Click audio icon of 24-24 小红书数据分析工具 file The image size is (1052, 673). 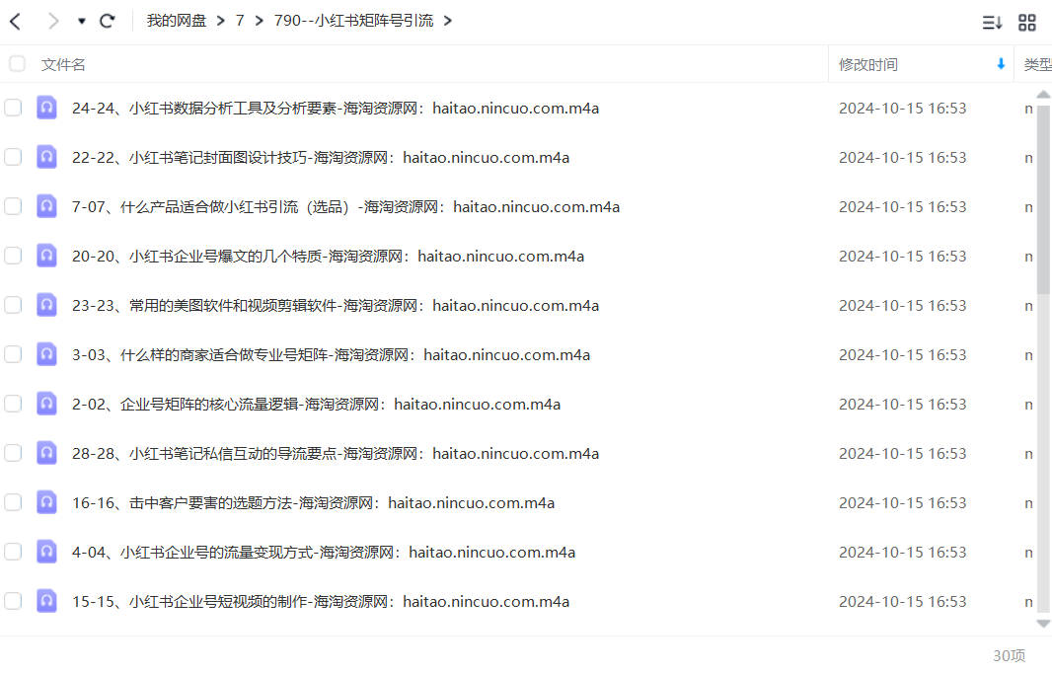pos(46,108)
